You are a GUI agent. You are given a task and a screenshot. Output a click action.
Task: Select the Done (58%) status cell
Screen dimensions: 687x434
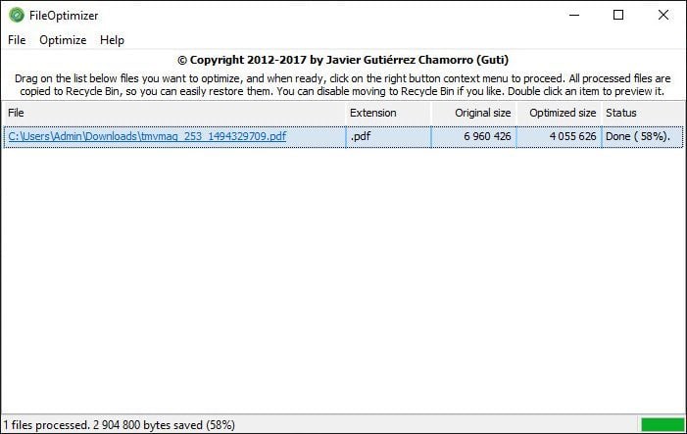(642, 136)
